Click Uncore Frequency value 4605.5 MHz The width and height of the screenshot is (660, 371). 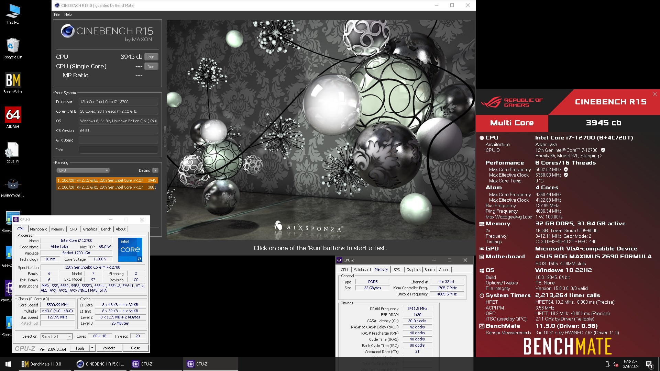(447, 294)
